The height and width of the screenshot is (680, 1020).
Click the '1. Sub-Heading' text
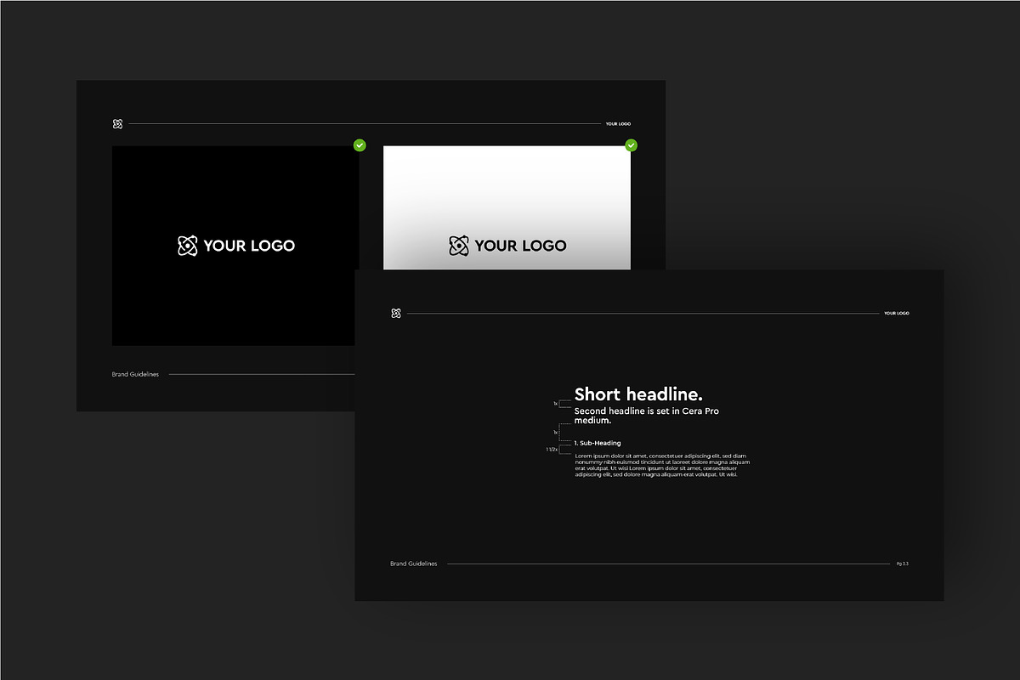(598, 443)
